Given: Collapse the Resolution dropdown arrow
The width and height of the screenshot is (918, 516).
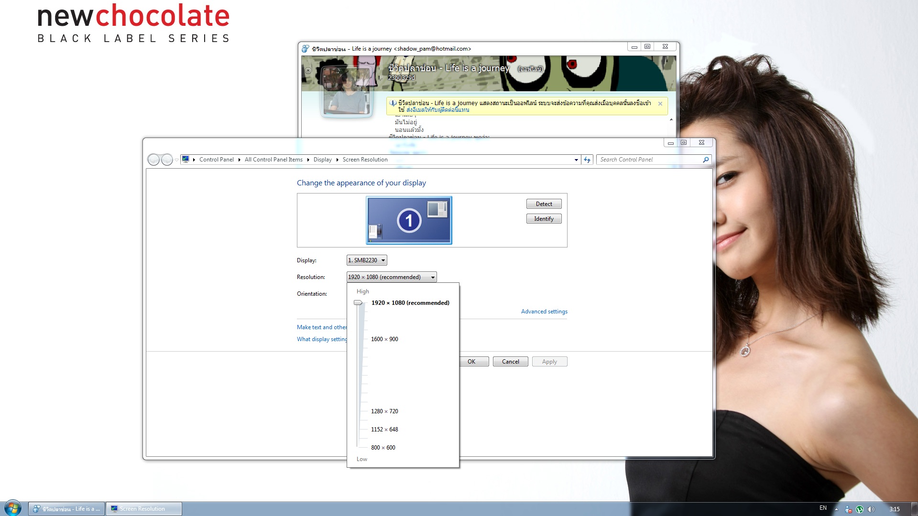Looking at the screenshot, I should (x=433, y=277).
